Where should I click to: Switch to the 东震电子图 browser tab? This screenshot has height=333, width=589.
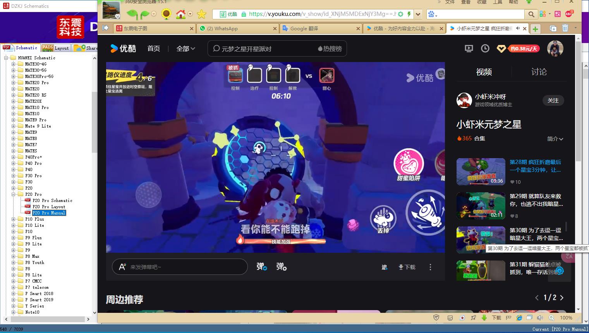click(x=154, y=28)
